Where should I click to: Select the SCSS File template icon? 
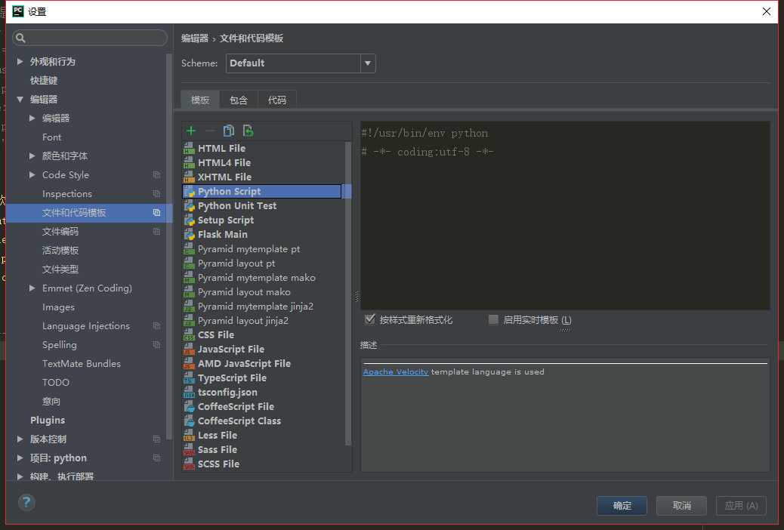click(x=189, y=464)
